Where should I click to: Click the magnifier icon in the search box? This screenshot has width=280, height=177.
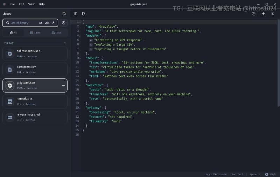[x=8, y=23]
